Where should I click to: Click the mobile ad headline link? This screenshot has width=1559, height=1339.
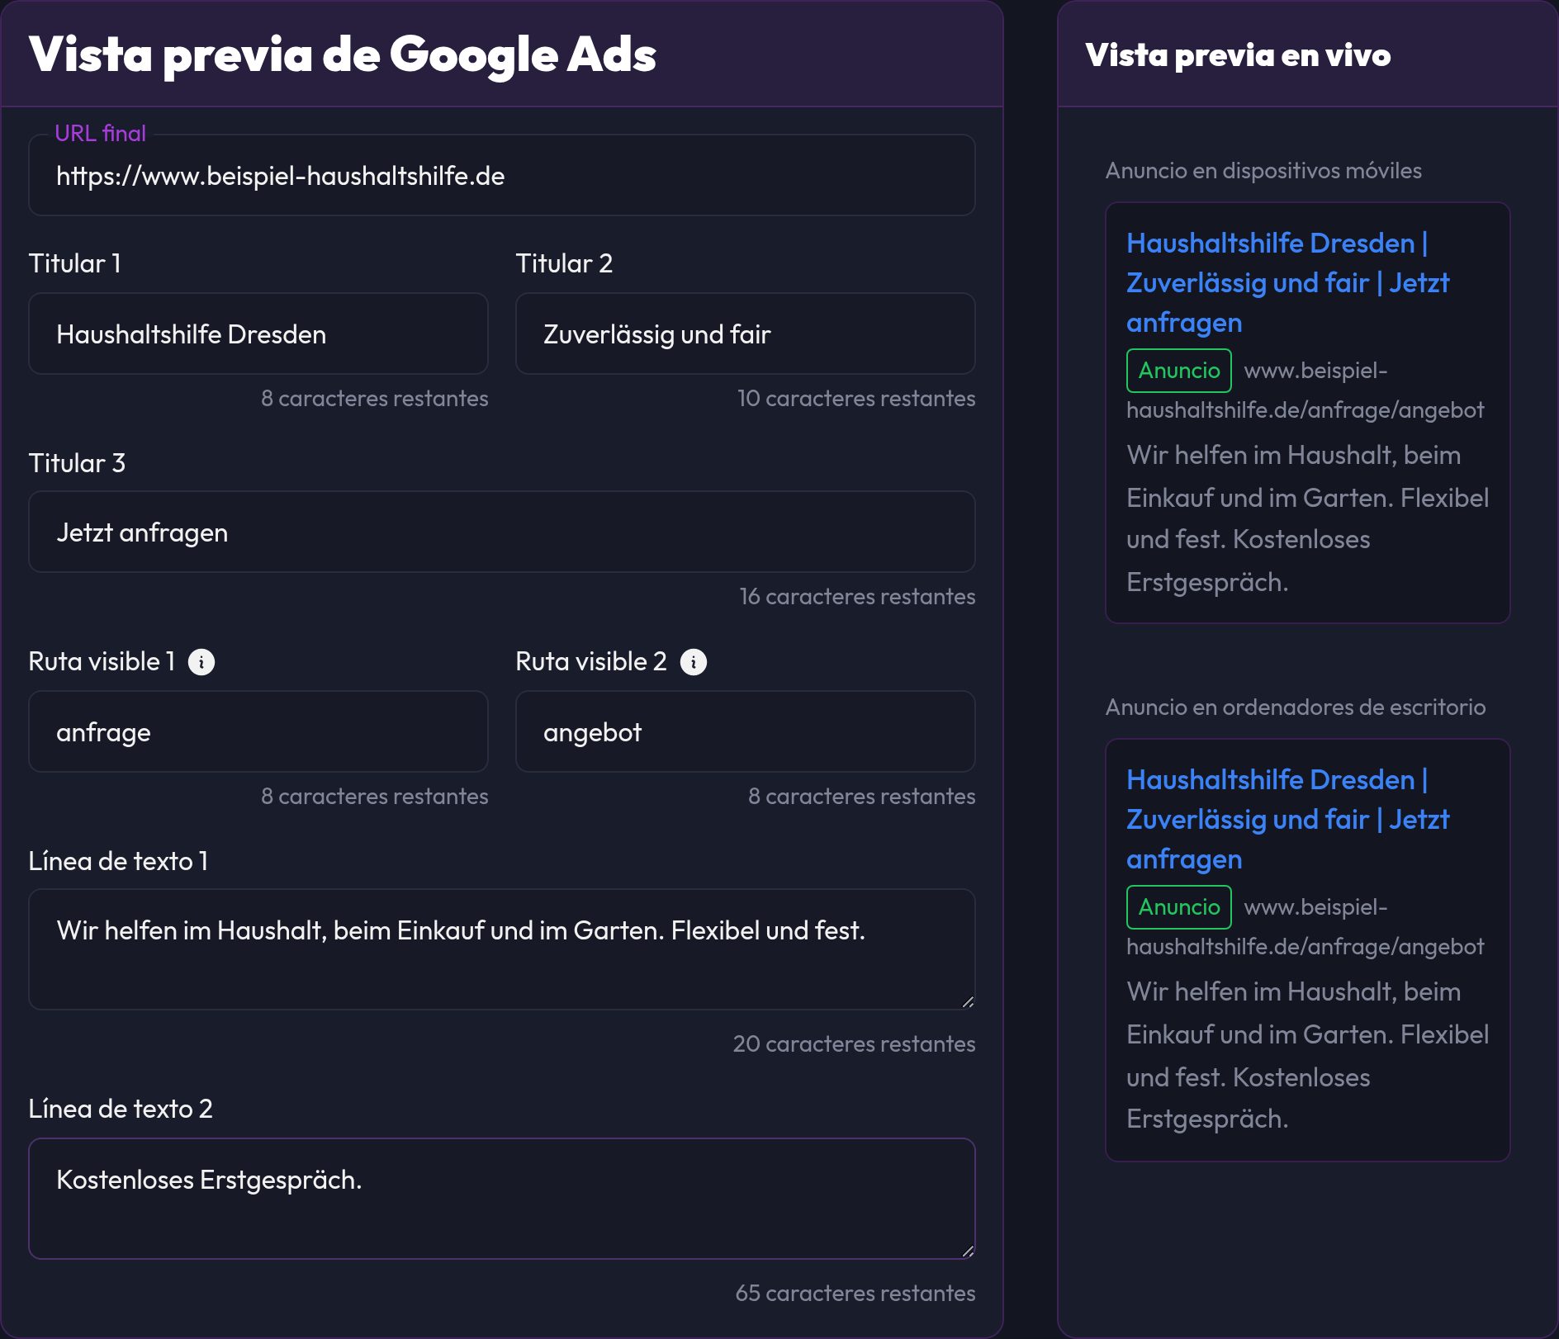click(x=1287, y=283)
